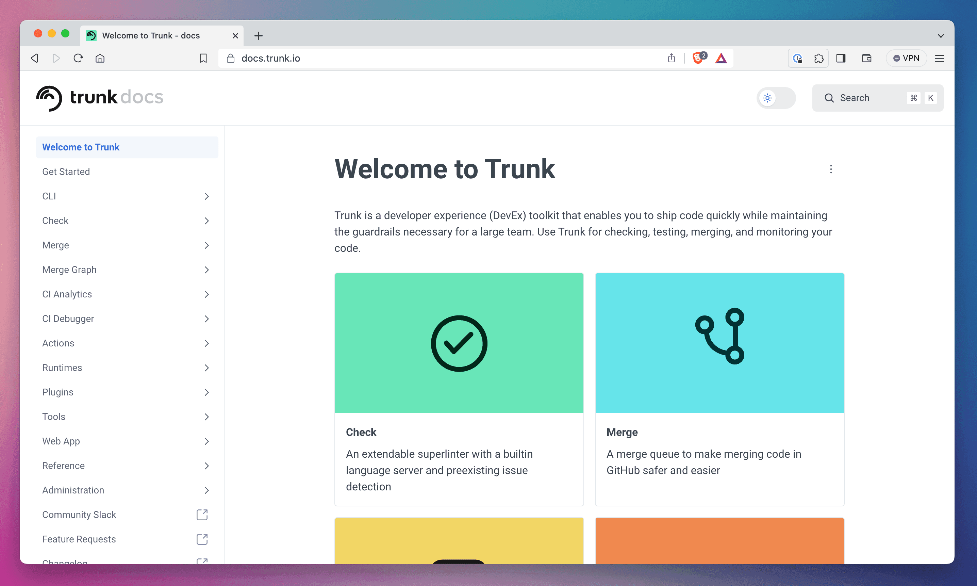Viewport: 977px width, 586px height.
Task: Toggle the browser sidebar panel icon
Action: point(841,58)
